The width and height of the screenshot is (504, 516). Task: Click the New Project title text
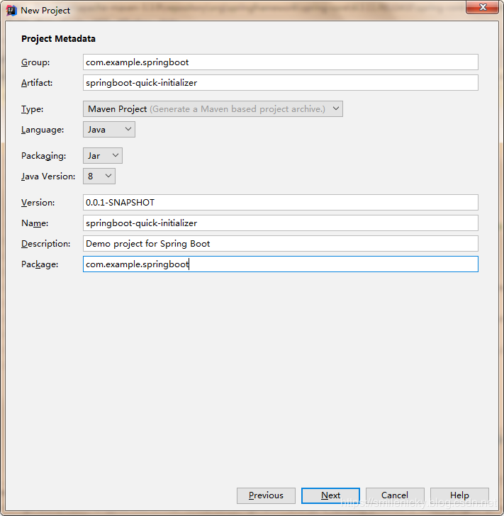pyautogui.click(x=45, y=11)
